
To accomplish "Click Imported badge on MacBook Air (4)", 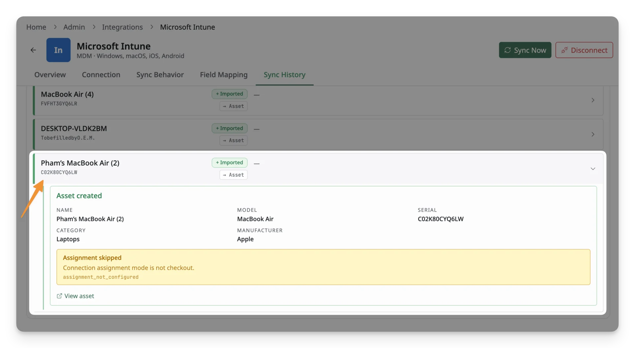I will (x=230, y=94).
